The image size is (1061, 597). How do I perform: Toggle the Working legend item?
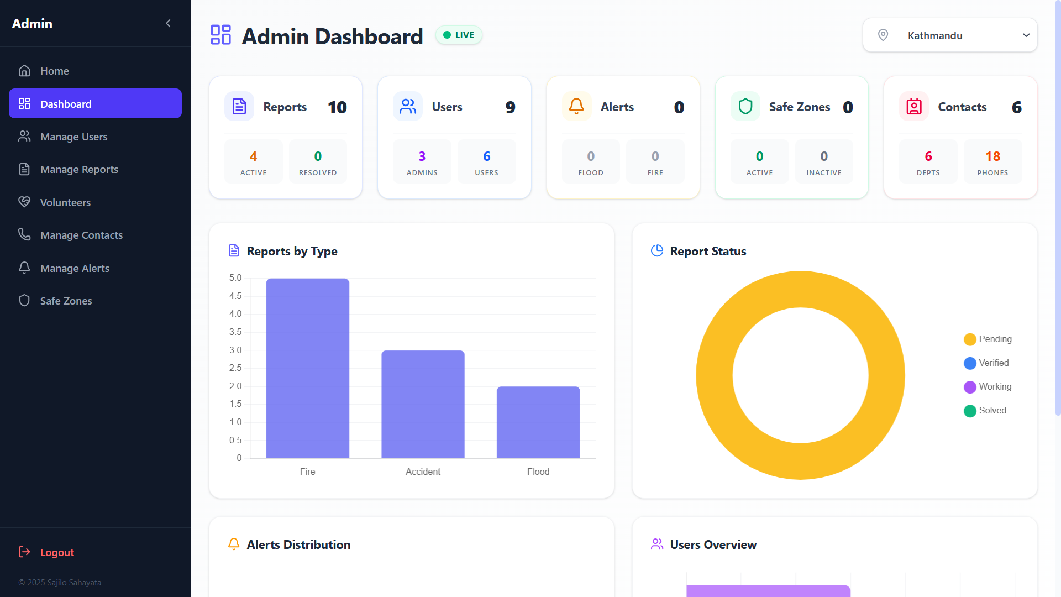988,387
